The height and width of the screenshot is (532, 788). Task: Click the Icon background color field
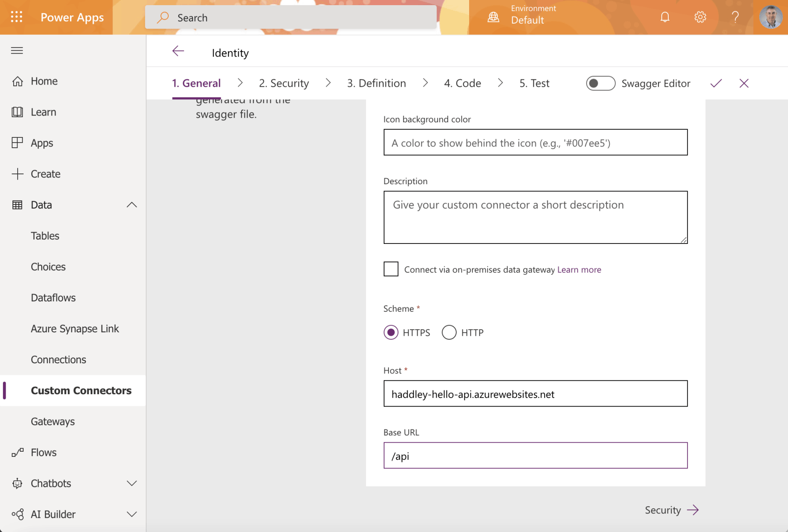(535, 143)
